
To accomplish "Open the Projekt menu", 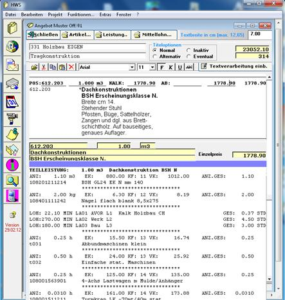I will [55, 15].
